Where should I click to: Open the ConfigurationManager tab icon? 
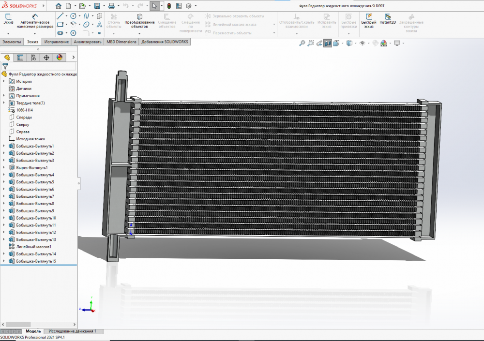pyautogui.click(x=33, y=58)
